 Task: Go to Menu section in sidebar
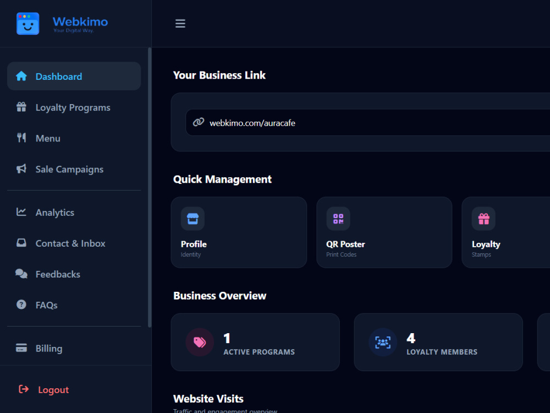[74, 138]
